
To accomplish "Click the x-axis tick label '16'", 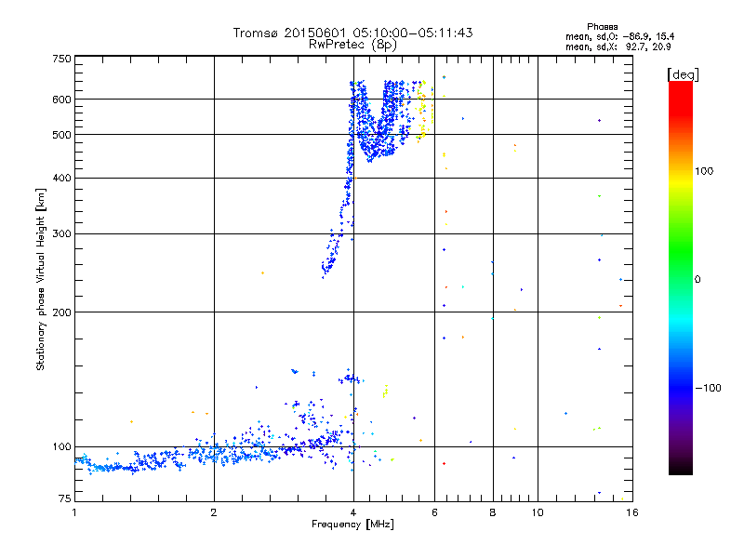I will point(632,512).
